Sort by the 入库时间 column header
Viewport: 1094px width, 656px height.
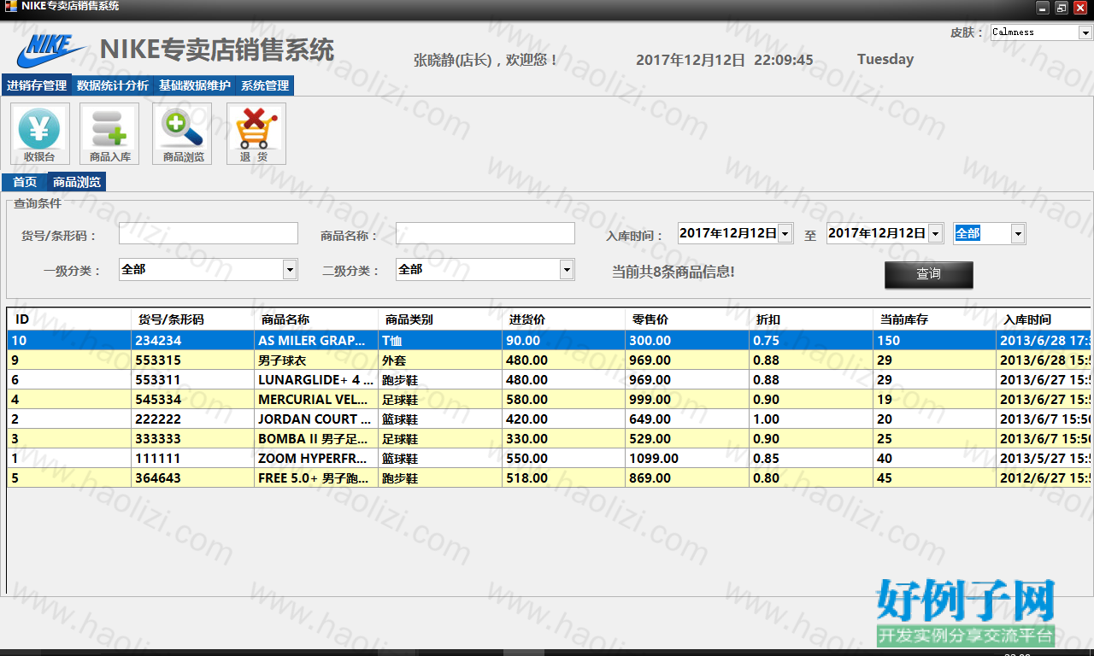[x=1044, y=319]
